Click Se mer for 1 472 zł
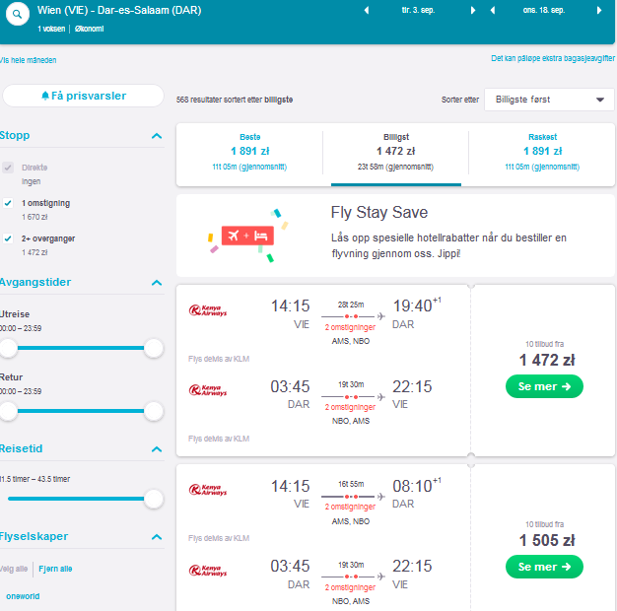This screenshot has height=611, width=617. 544,386
